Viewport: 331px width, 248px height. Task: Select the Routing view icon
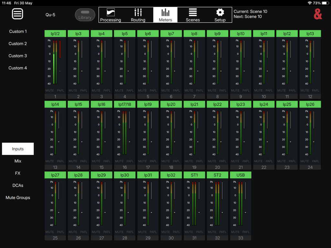pos(138,15)
